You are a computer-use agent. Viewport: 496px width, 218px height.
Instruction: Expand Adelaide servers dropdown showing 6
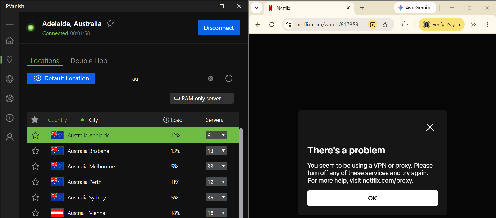pyautogui.click(x=216, y=135)
